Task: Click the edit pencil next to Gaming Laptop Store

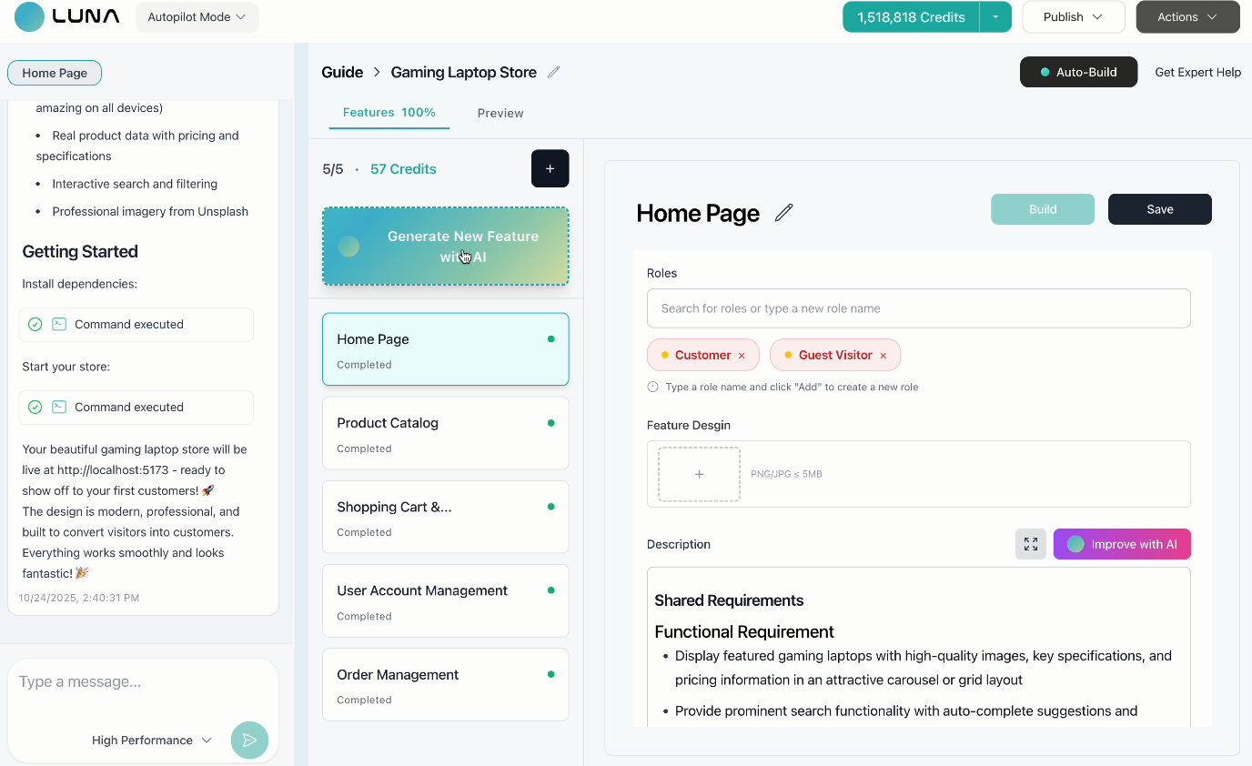Action: coord(554,71)
